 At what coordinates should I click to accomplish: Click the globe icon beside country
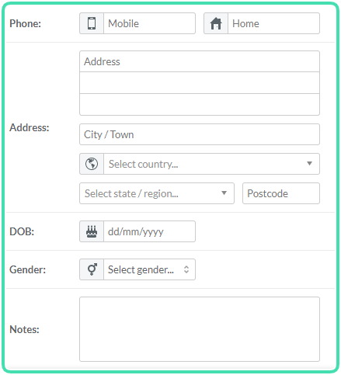pos(92,164)
